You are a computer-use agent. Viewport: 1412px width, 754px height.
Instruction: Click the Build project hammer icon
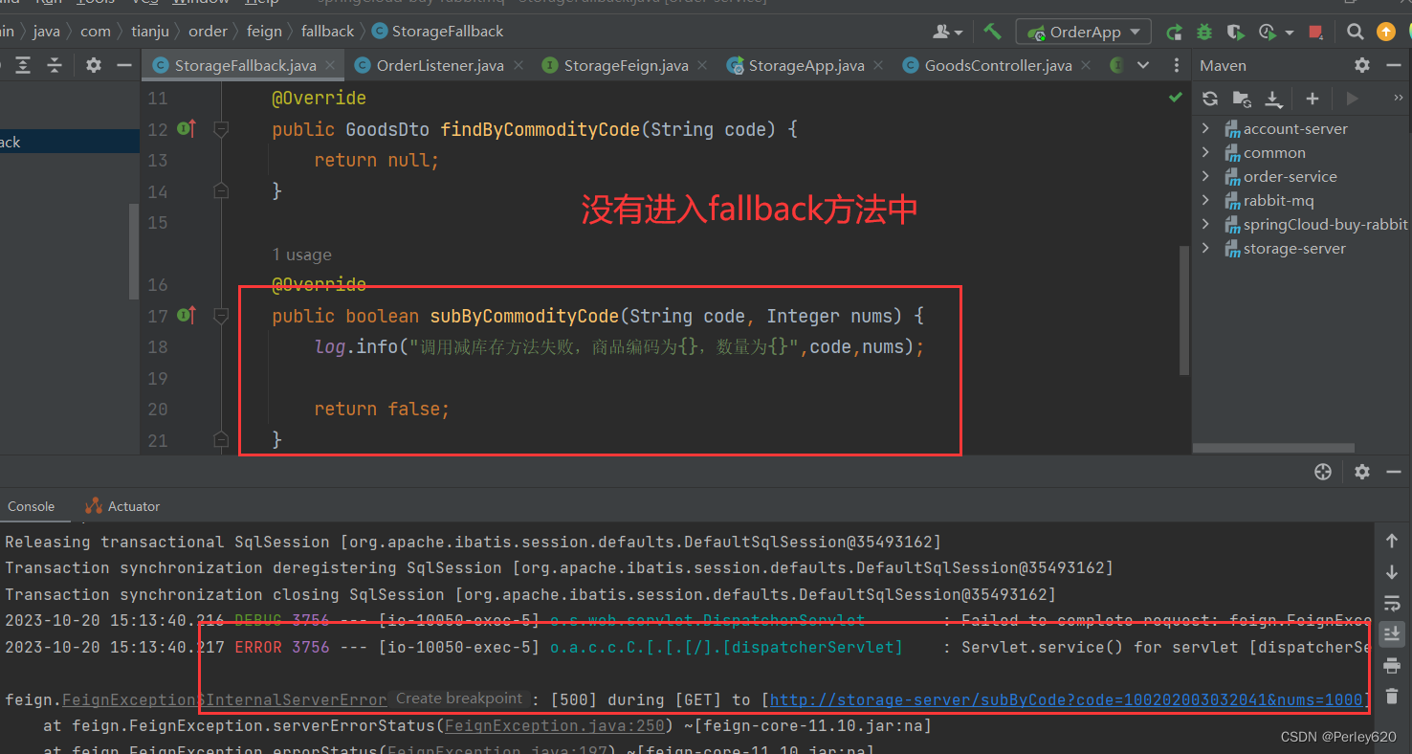(992, 32)
